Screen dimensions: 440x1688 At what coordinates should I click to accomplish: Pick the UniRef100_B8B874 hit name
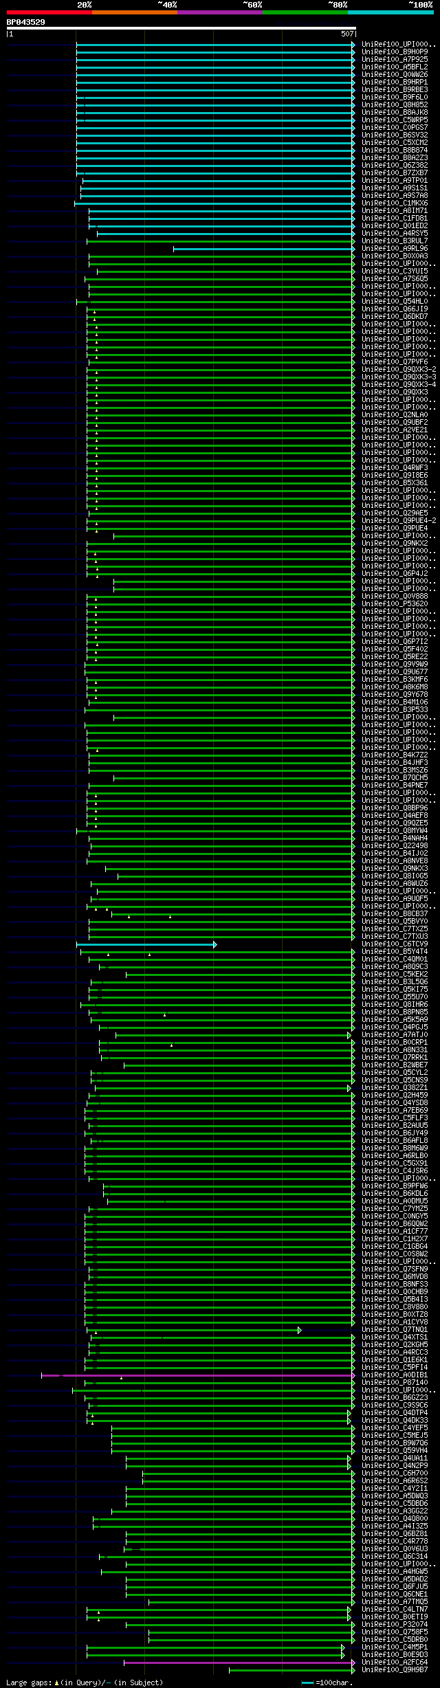(x=395, y=150)
